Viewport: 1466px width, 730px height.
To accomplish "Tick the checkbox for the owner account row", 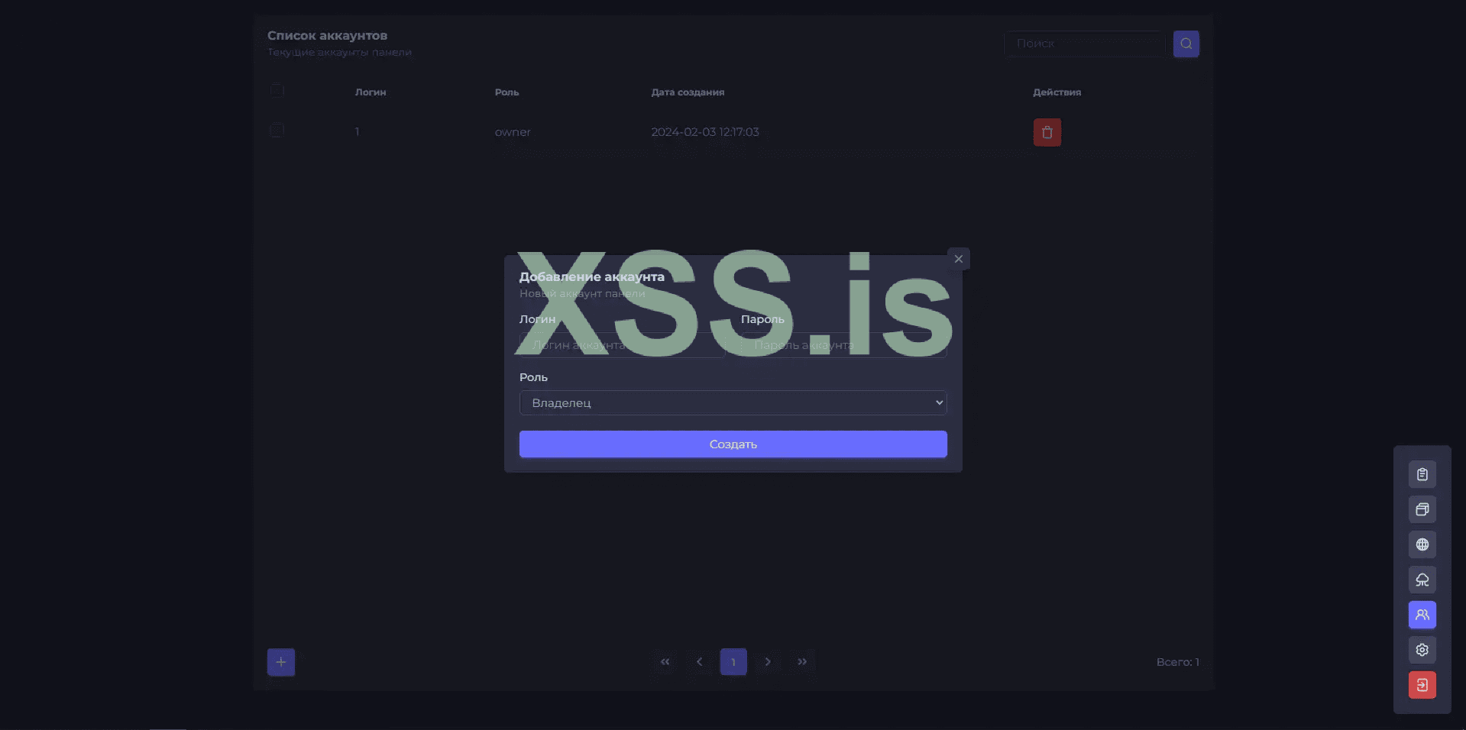I will coord(277,131).
